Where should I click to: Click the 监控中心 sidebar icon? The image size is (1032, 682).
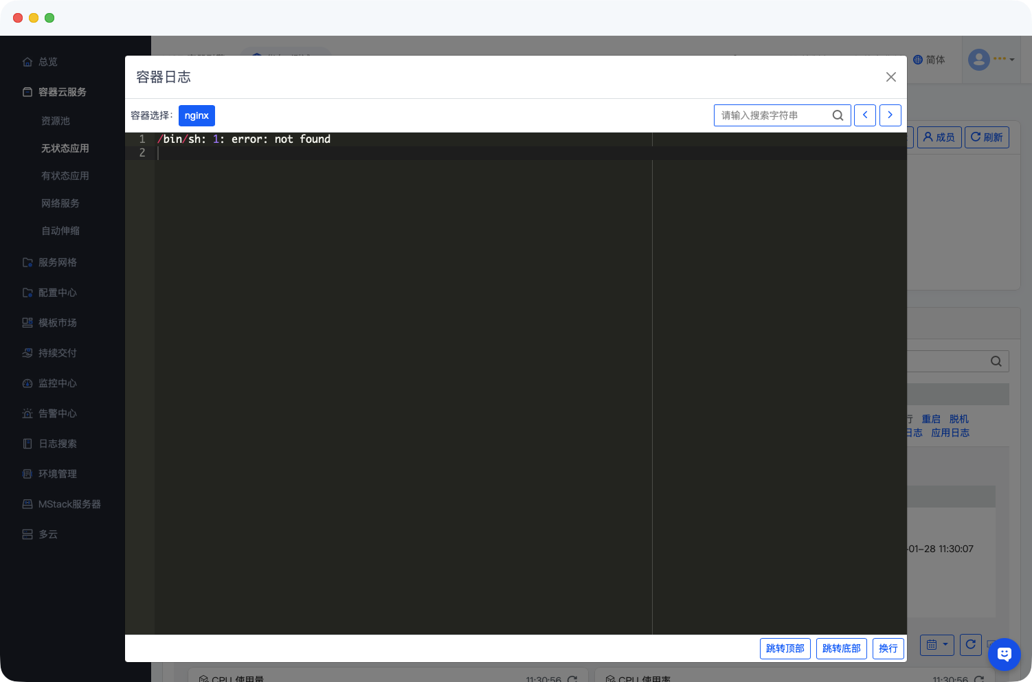(x=27, y=383)
